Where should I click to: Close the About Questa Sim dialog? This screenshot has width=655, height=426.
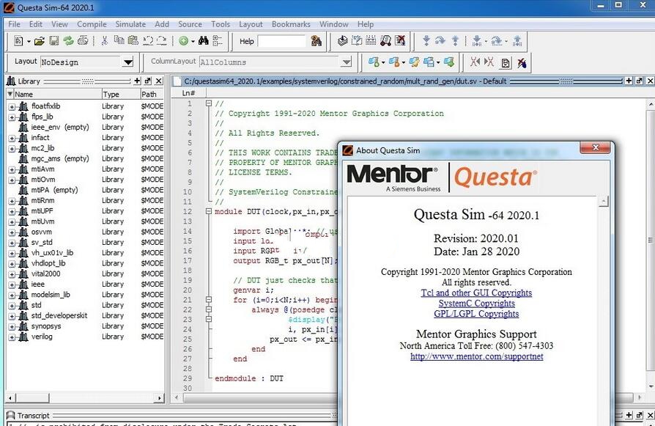tap(596, 147)
